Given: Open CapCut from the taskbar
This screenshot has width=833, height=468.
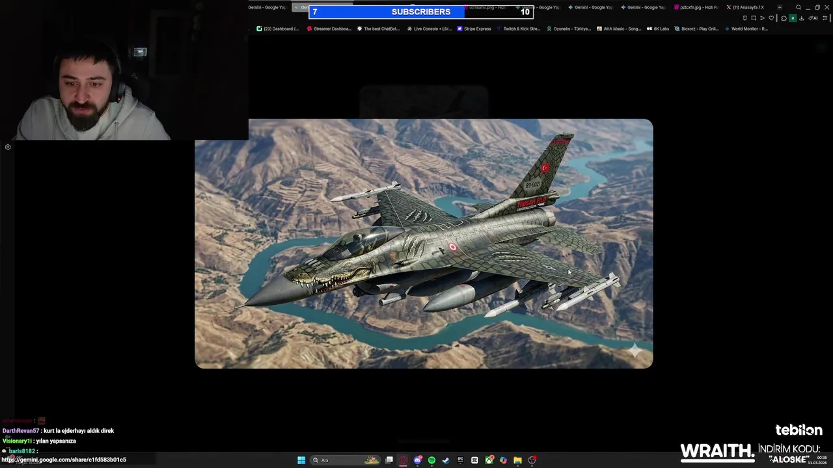Looking at the screenshot, I should (474, 460).
